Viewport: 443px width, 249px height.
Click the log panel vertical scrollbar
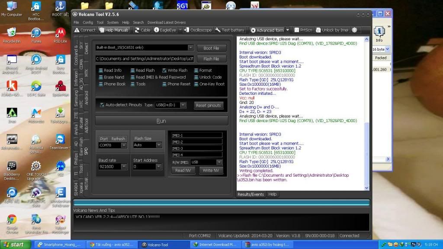point(366,113)
